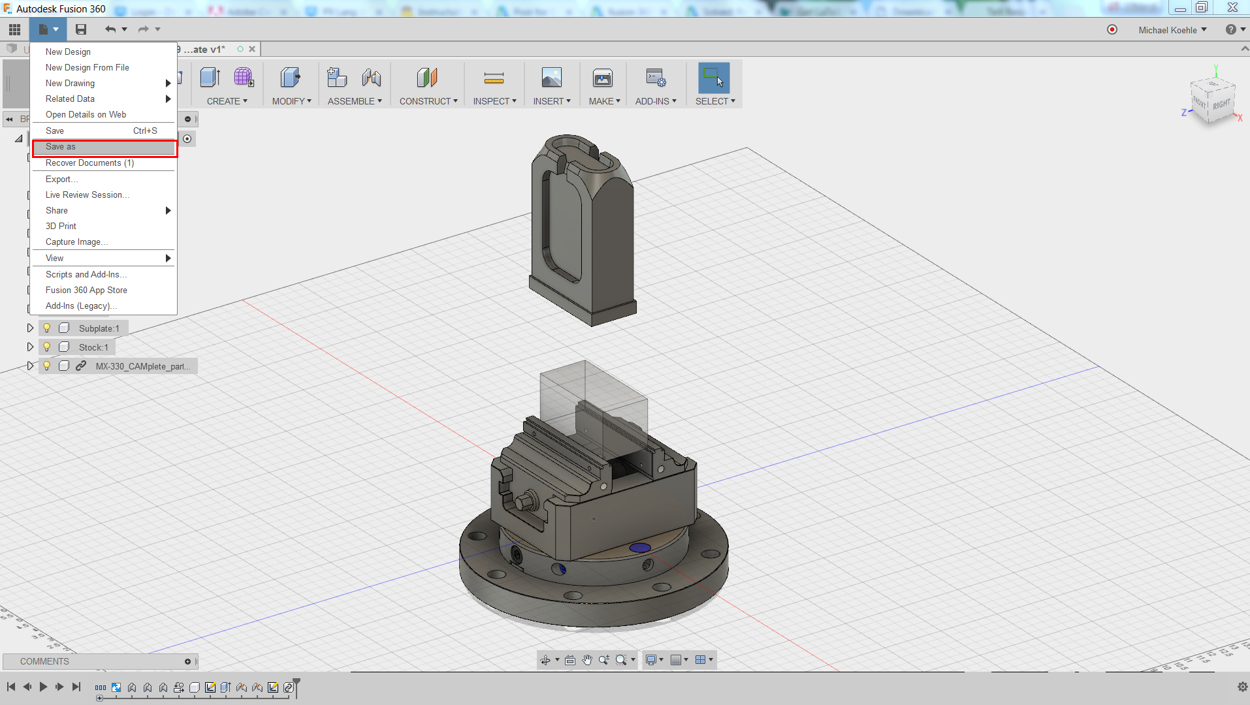The image size is (1250, 705).
Task: Click the Look At icon in navigation bar
Action: coord(570,660)
